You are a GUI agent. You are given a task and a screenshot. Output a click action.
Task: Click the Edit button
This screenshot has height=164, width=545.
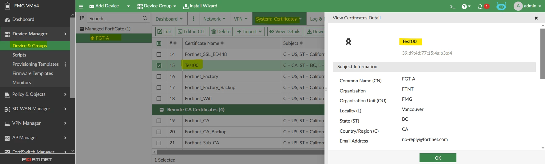[x=164, y=32]
